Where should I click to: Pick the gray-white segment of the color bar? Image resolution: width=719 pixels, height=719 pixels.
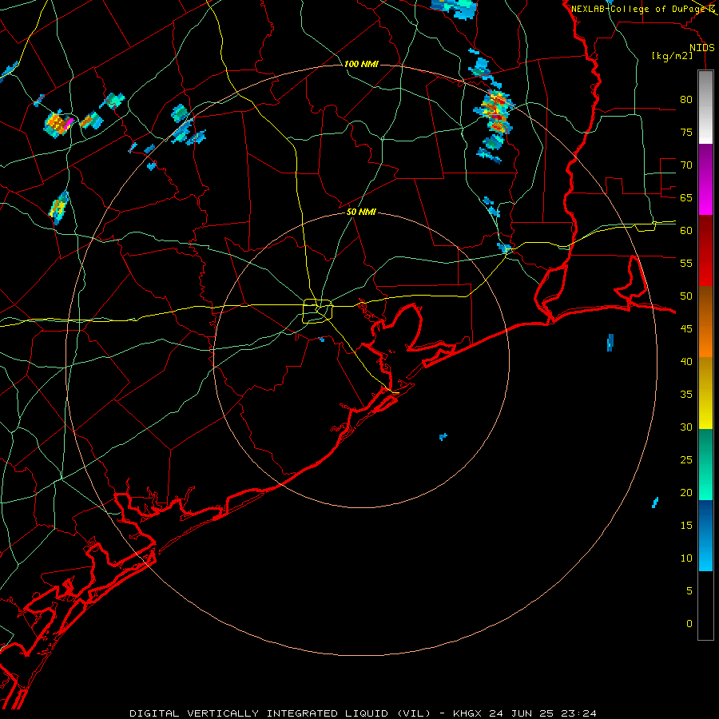705,107
